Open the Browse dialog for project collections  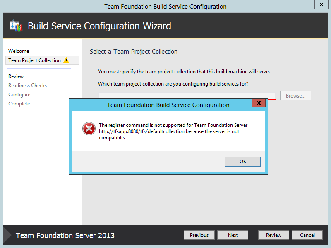pyautogui.click(x=295, y=95)
